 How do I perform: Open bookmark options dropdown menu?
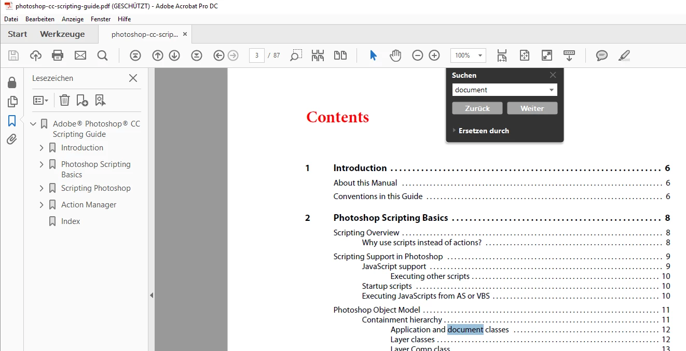coord(40,100)
